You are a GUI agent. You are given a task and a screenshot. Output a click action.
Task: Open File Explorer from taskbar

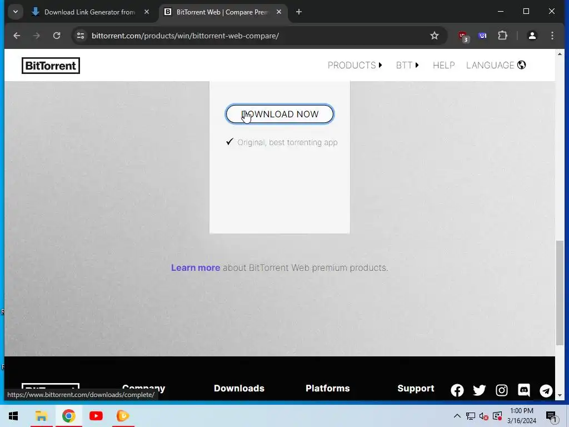41,416
